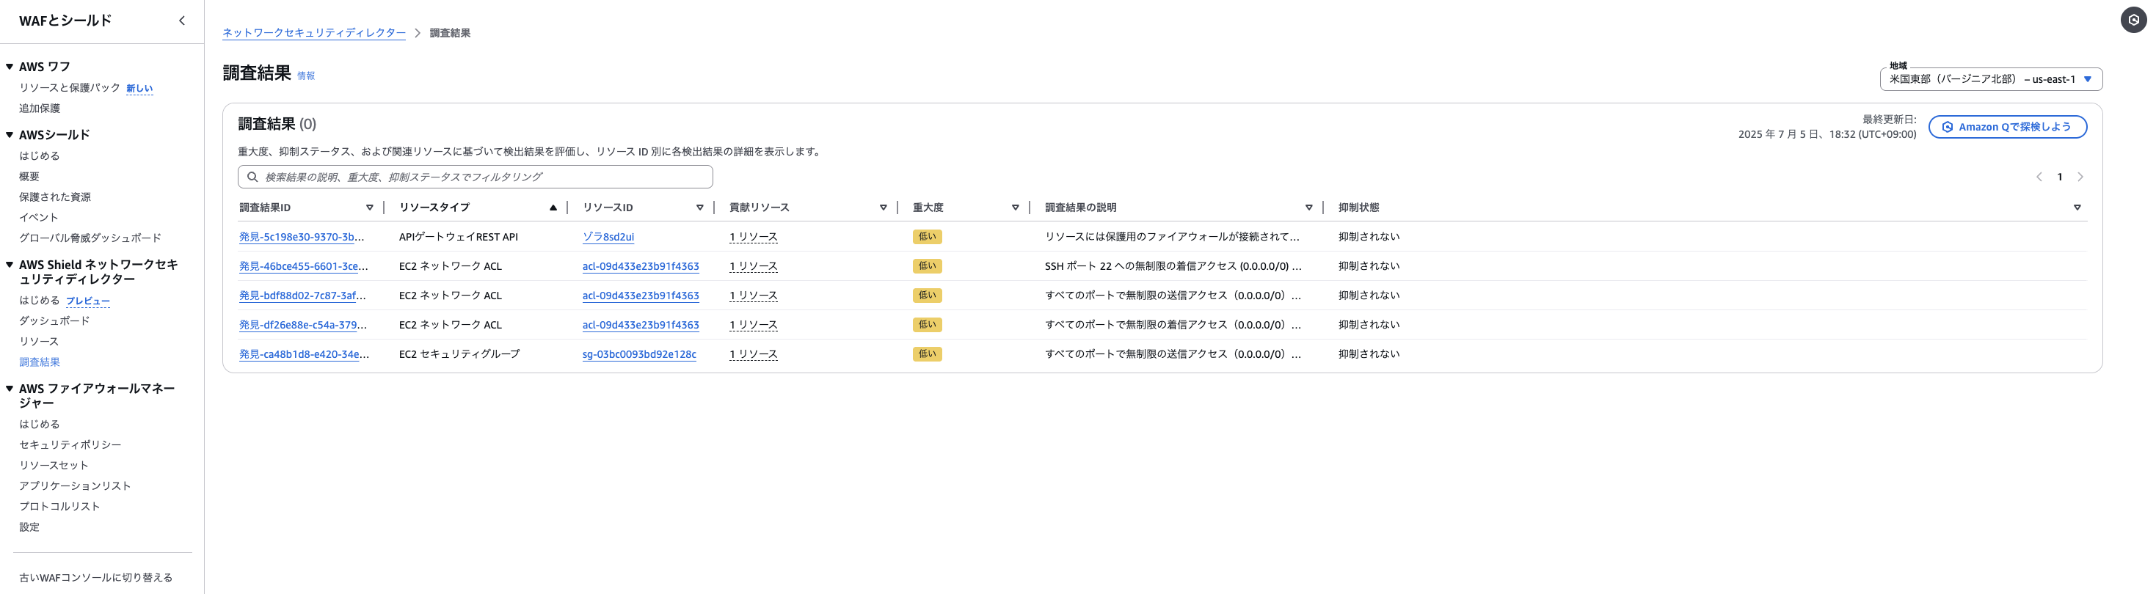Open プロトコルリスト in sidebar
Image resolution: width=2156 pixels, height=594 pixels.
59,506
